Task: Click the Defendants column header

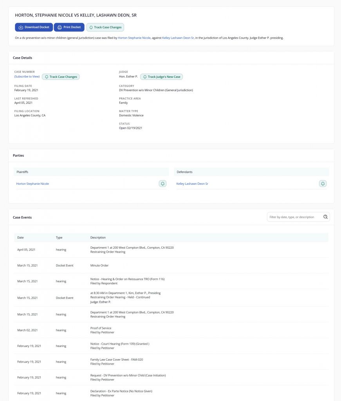Action: point(184,172)
